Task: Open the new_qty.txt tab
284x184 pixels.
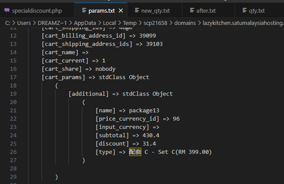Action: pyautogui.click(x=156, y=10)
